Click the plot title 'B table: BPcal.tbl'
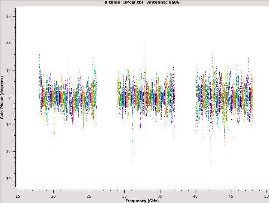Viewport: 269px width, 203px height. coord(124,2)
